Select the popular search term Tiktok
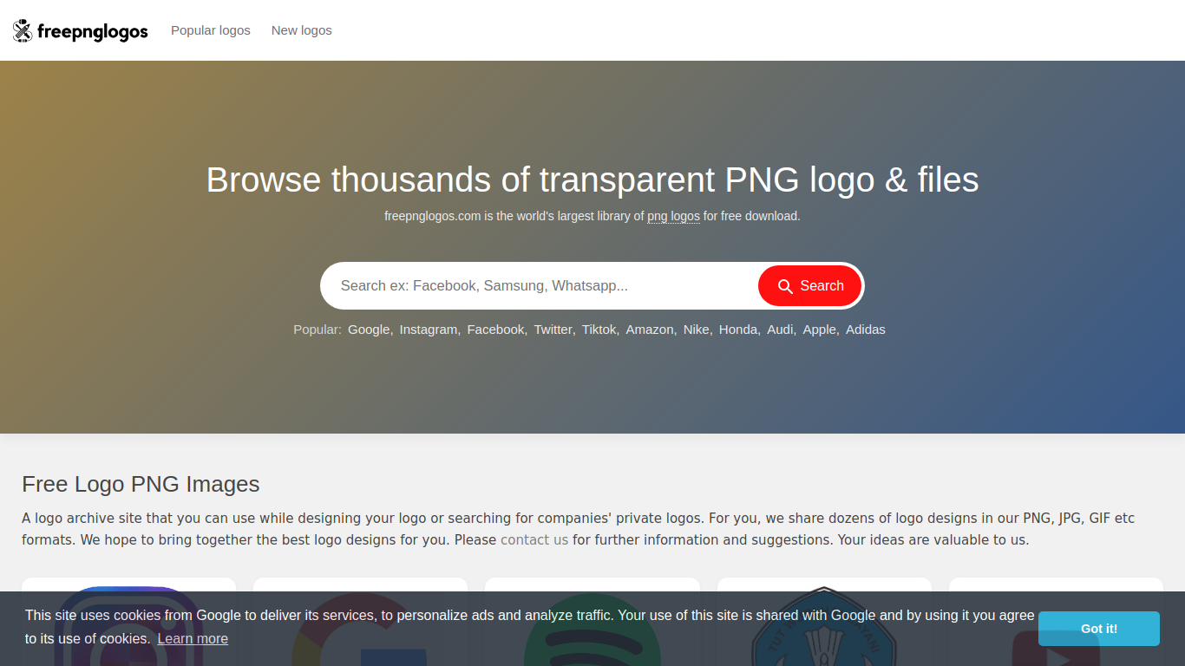Image resolution: width=1185 pixels, height=666 pixels. [599, 330]
